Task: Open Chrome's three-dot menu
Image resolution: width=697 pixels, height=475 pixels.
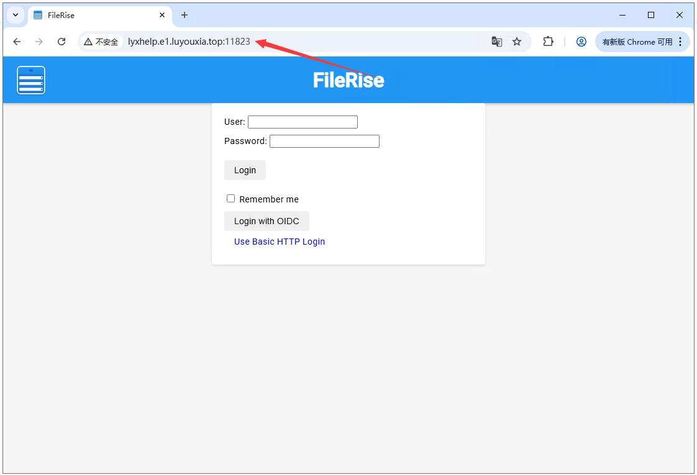Action: (680, 41)
